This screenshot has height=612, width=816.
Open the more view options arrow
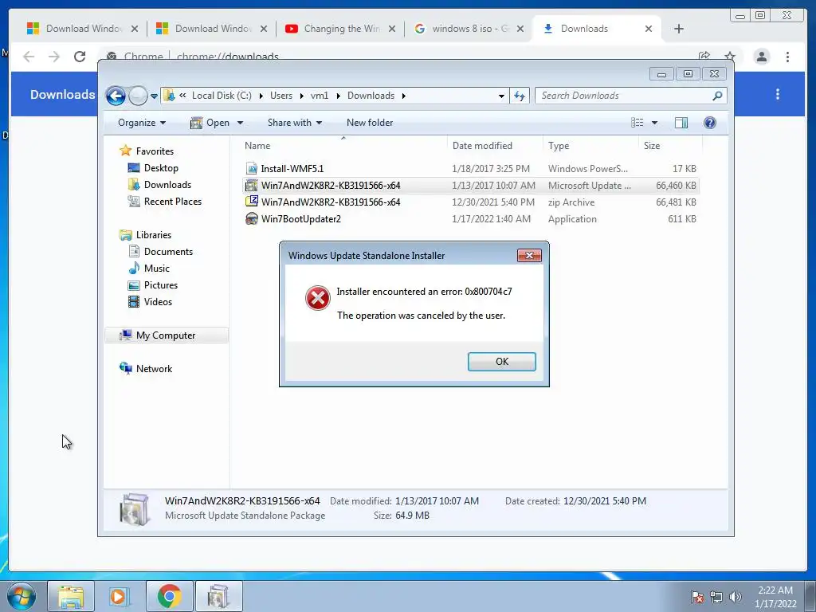coord(655,123)
